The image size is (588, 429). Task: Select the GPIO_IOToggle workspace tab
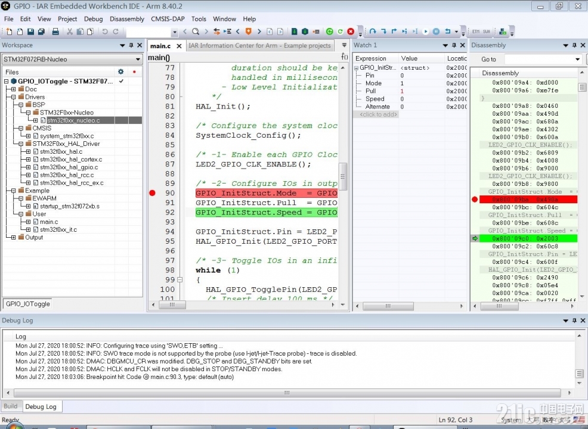coord(28,304)
